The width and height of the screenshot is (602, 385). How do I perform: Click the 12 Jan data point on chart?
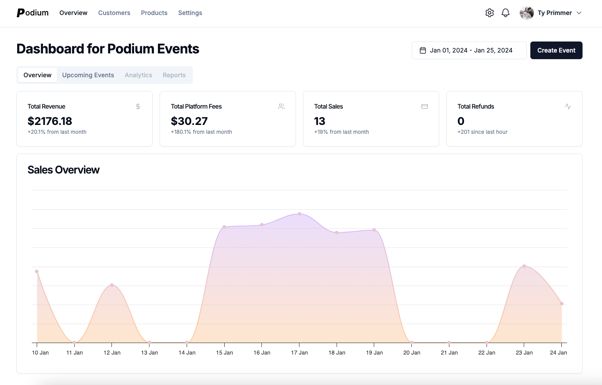click(112, 285)
